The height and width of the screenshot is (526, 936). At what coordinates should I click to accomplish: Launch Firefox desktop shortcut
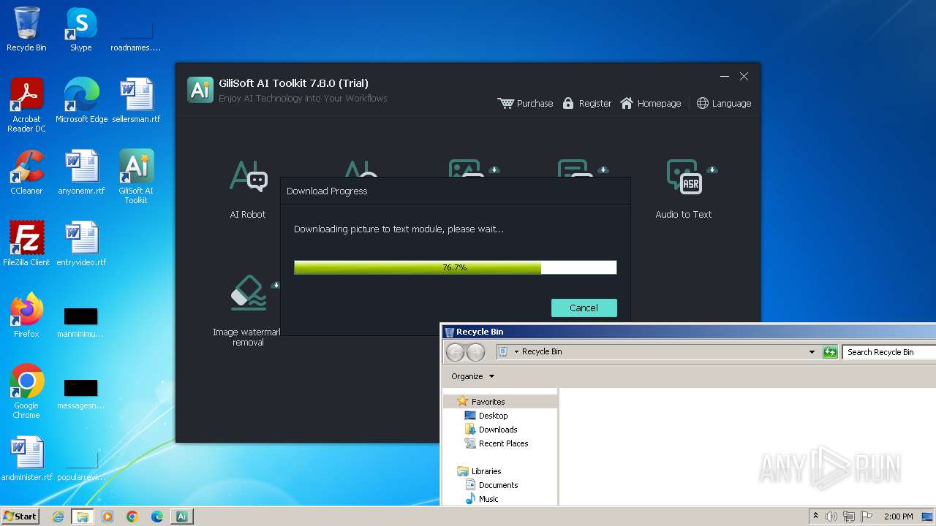pyautogui.click(x=26, y=316)
